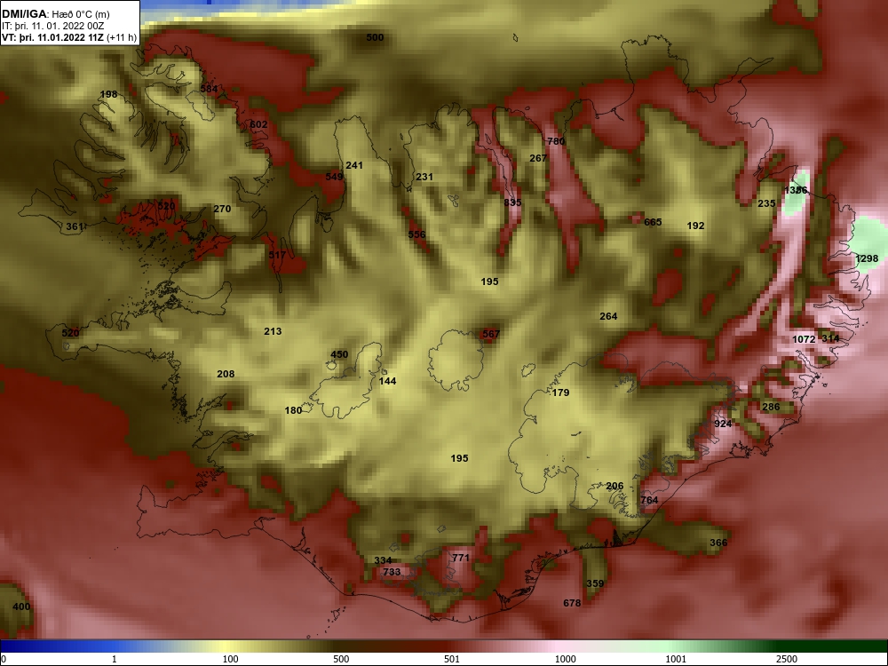Click the map value 665
Viewport: 888px width, 666px height.
pos(653,222)
